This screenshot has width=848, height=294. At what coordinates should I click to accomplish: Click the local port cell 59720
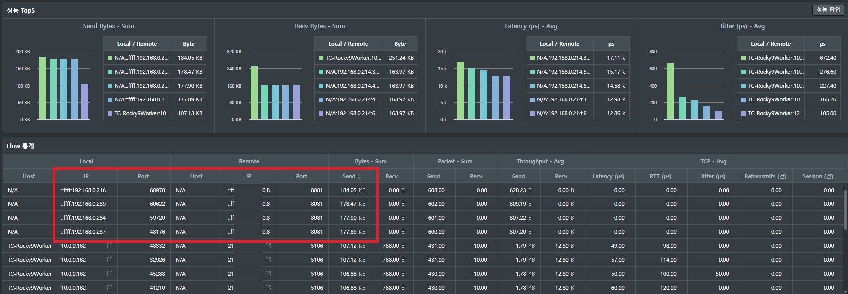[x=157, y=218]
